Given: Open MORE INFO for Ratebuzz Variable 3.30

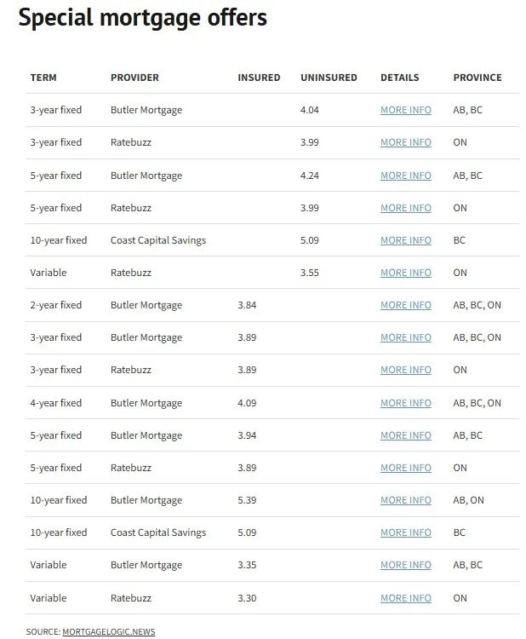Looking at the screenshot, I should click(405, 598).
